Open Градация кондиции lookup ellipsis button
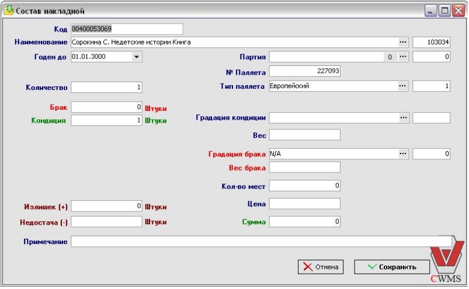Viewport: 469px width, 289px height. coord(402,118)
